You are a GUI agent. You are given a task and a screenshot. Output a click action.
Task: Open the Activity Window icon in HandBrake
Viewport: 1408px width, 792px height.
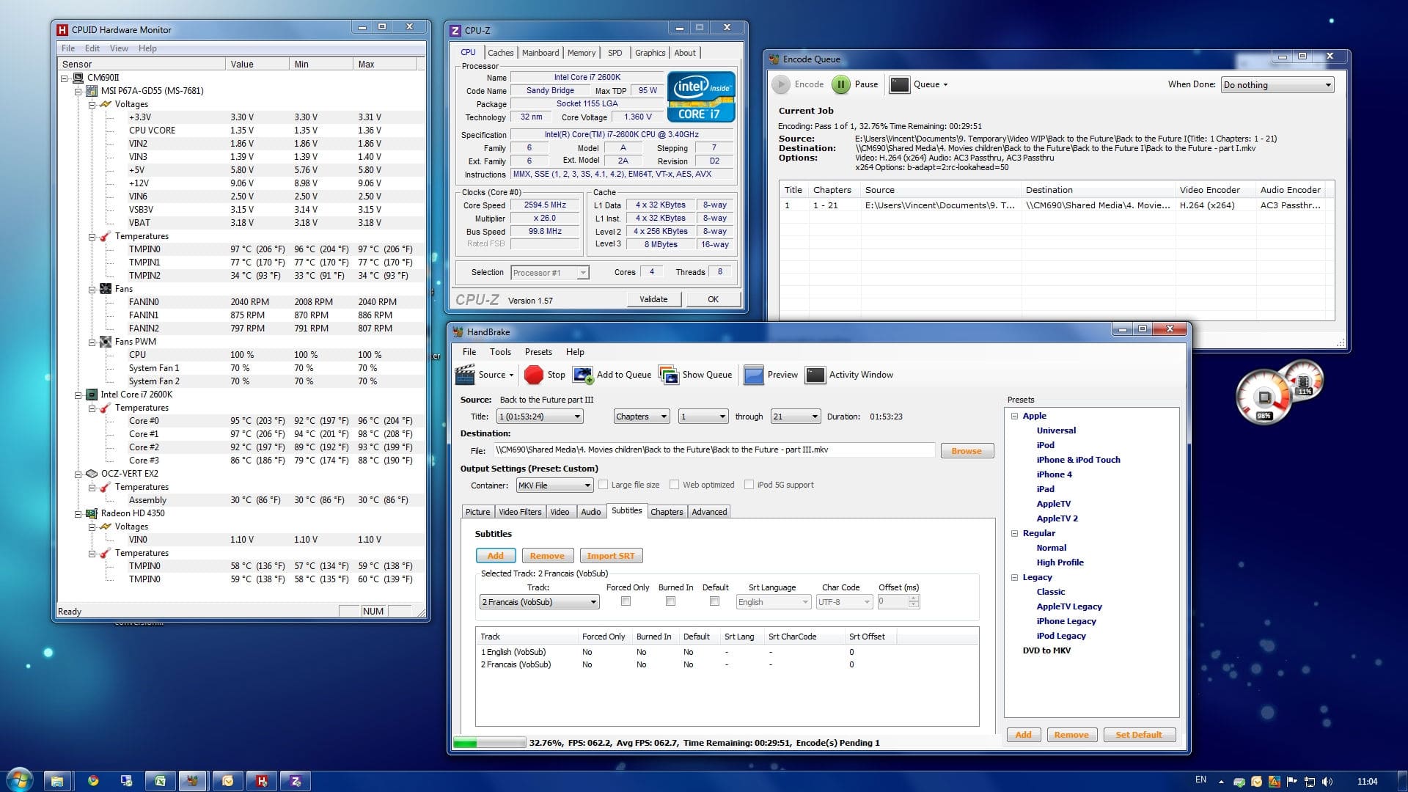(815, 375)
